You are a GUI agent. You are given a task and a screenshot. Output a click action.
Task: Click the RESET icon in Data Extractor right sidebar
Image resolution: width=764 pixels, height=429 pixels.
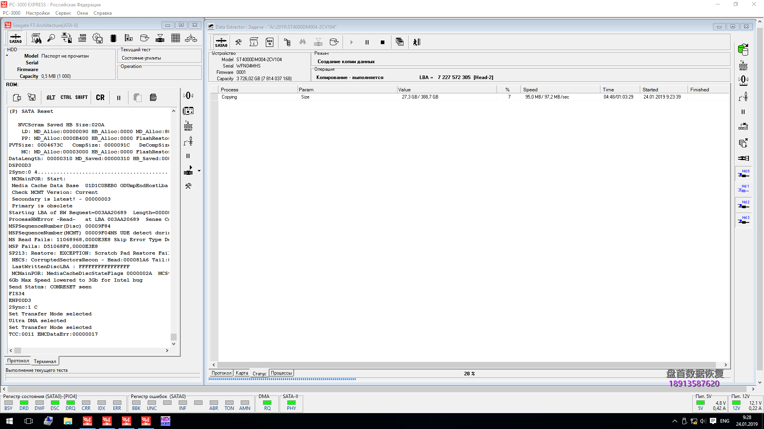click(x=743, y=65)
